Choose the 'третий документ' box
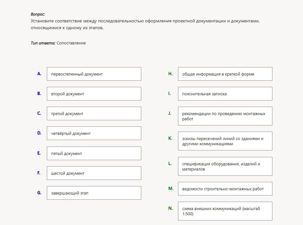 tap(94, 113)
